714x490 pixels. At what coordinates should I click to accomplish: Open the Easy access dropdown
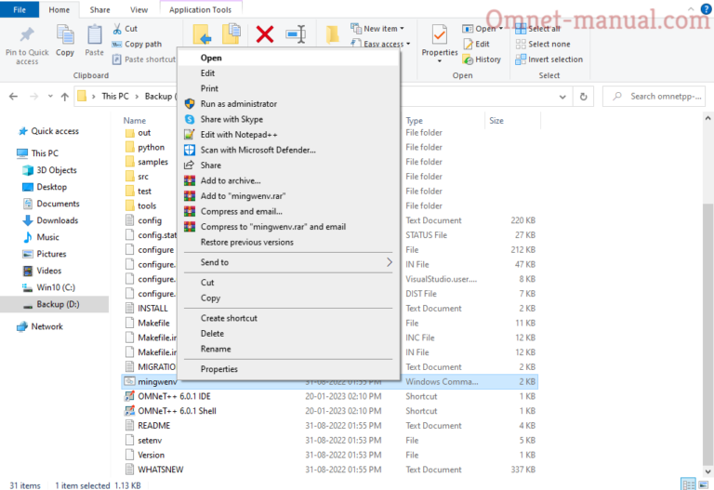[x=380, y=44]
